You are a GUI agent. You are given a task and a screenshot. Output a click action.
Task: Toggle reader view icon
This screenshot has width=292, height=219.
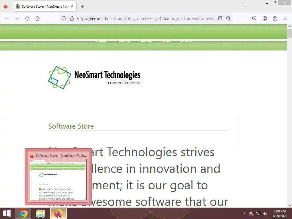tap(220, 19)
